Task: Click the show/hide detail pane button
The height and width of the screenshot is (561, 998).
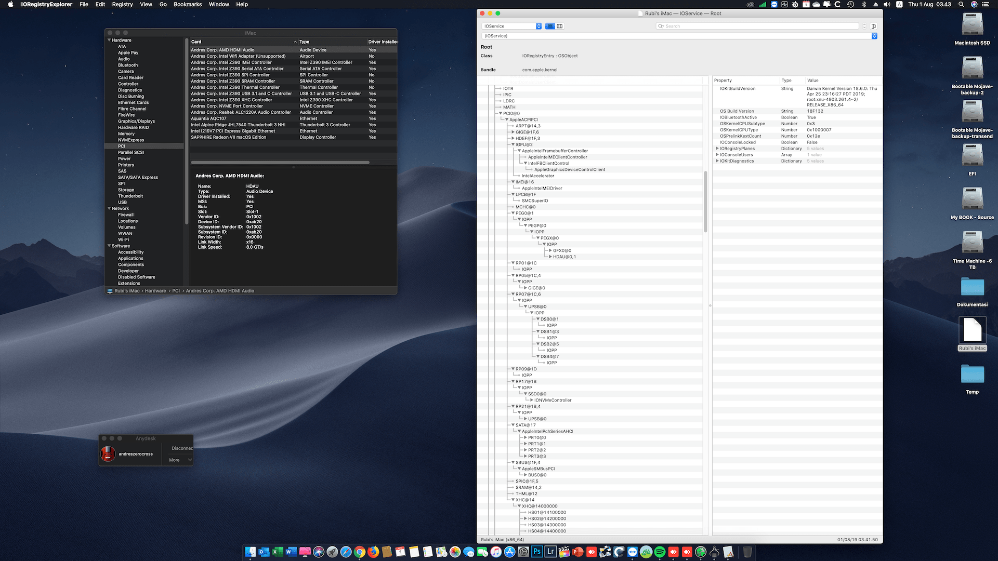Action: (874, 26)
